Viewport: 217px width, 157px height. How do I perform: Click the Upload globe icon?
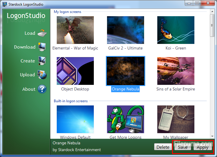click(x=42, y=75)
